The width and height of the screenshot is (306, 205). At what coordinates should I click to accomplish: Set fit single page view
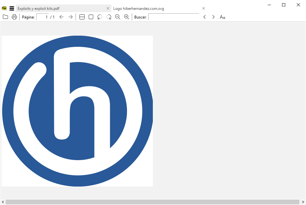pyautogui.click(x=91, y=17)
